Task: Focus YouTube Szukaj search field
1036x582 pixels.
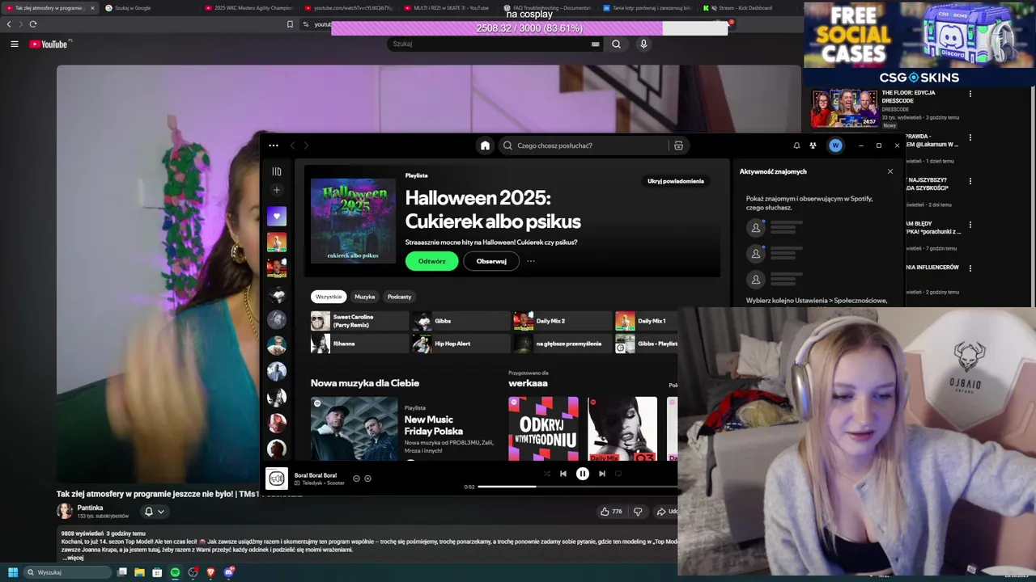Action: (496, 44)
